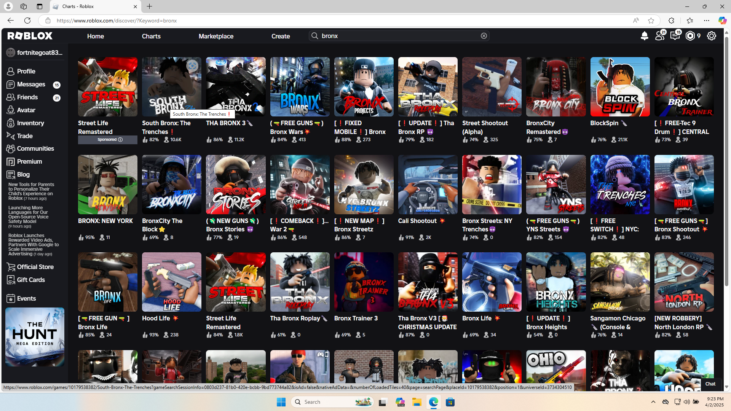Click the Robux balance icon

(x=690, y=36)
